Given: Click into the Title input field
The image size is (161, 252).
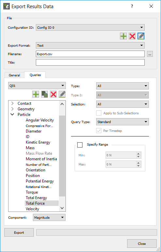Looking at the screenshot, I should click(x=90, y=62).
